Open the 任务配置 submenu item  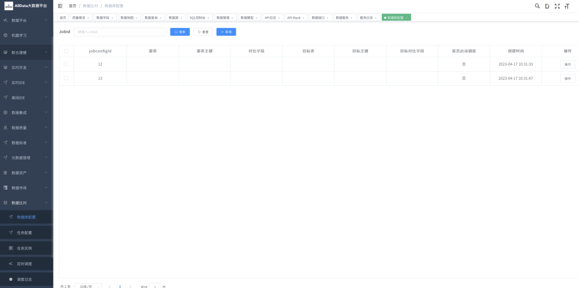point(24,233)
